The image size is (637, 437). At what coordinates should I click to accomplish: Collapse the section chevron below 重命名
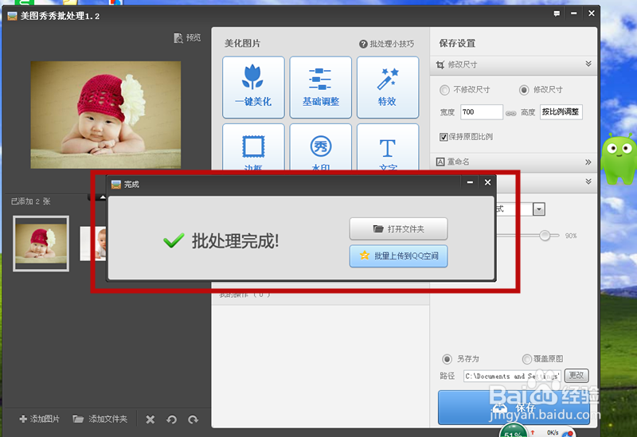coord(588,181)
